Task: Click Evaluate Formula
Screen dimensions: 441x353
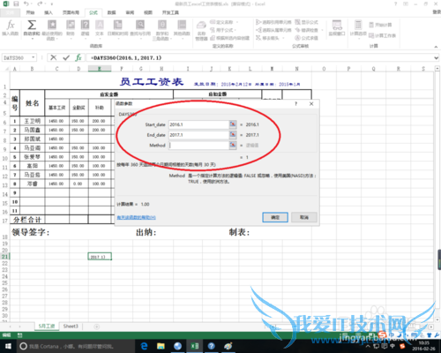Action: point(307,38)
